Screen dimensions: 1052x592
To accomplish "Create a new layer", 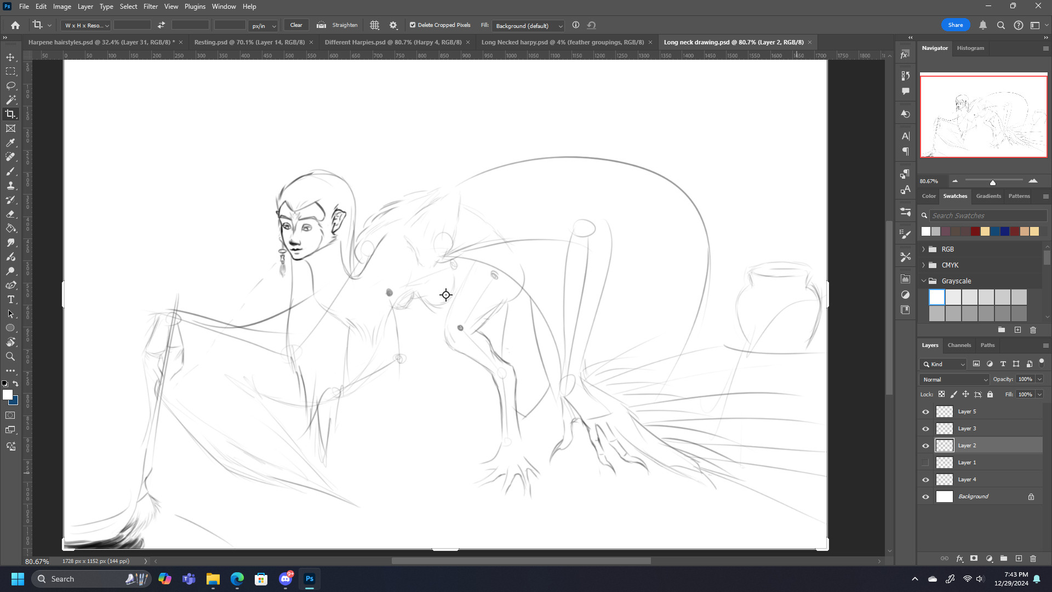I will coord(1019,559).
